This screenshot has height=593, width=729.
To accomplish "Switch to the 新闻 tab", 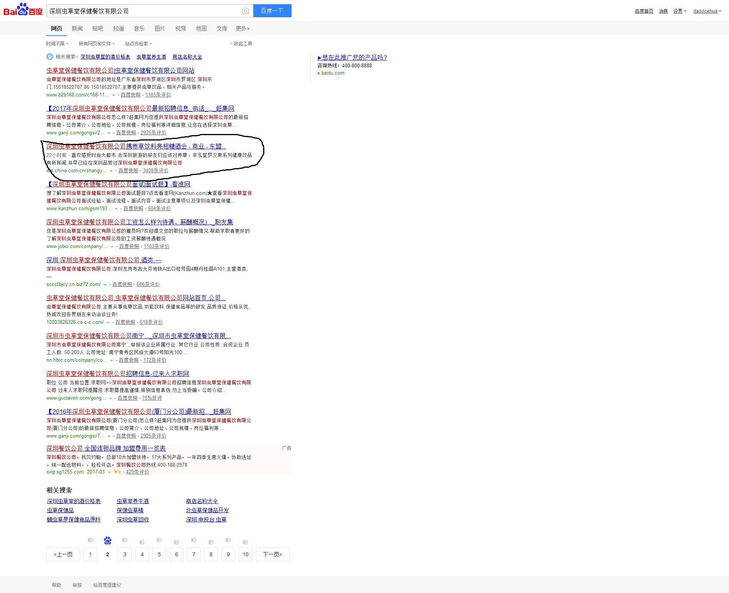I will (x=77, y=28).
